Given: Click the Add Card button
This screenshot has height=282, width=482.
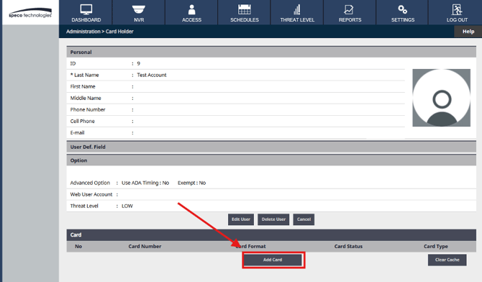Looking at the screenshot, I should coord(273,260).
